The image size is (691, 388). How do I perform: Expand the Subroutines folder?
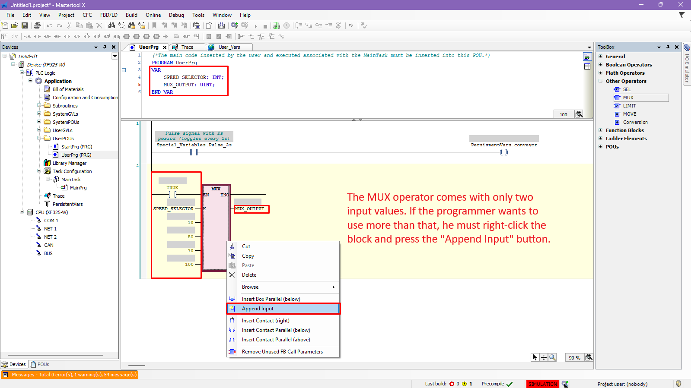tap(39, 106)
